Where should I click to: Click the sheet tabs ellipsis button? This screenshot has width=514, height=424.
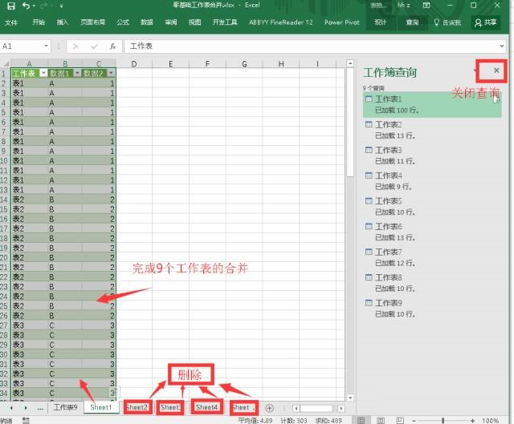[40, 408]
